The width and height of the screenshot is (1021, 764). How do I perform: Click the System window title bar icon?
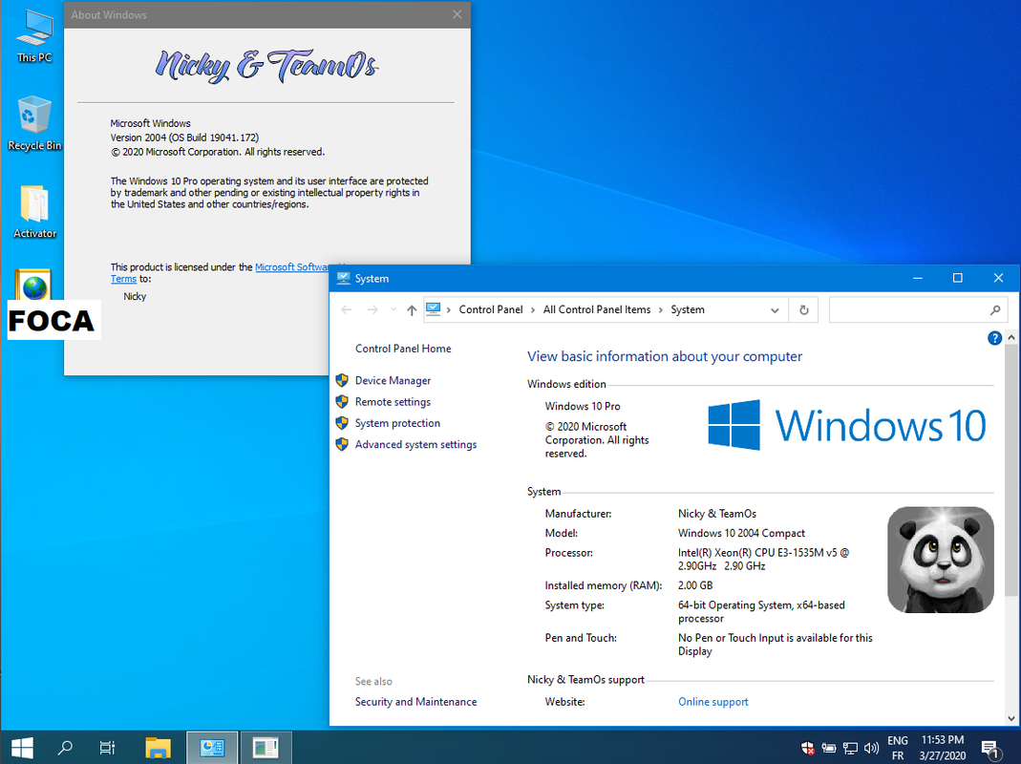tap(343, 278)
